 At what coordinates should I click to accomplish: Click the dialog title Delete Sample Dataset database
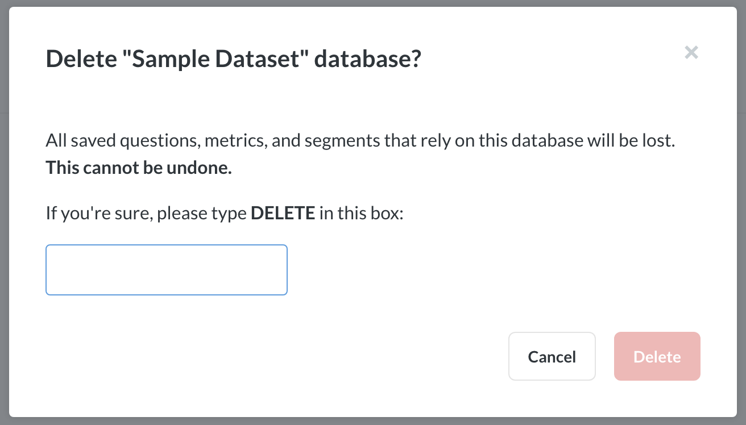point(233,59)
